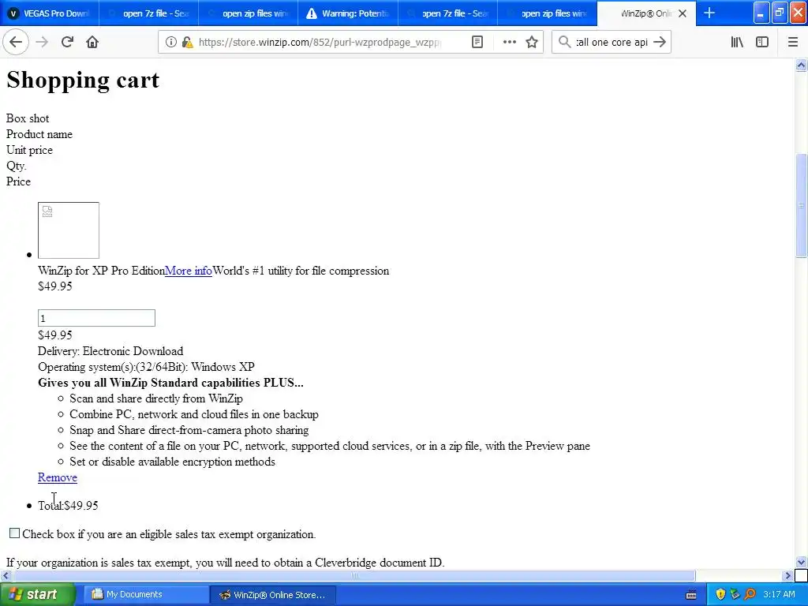
Task: Bookmark this page with the star
Action: [x=532, y=42]
